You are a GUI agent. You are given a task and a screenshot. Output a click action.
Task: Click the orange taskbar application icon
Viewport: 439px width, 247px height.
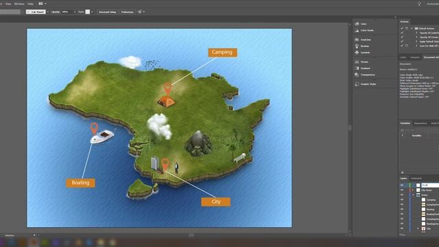coord(34,242)
